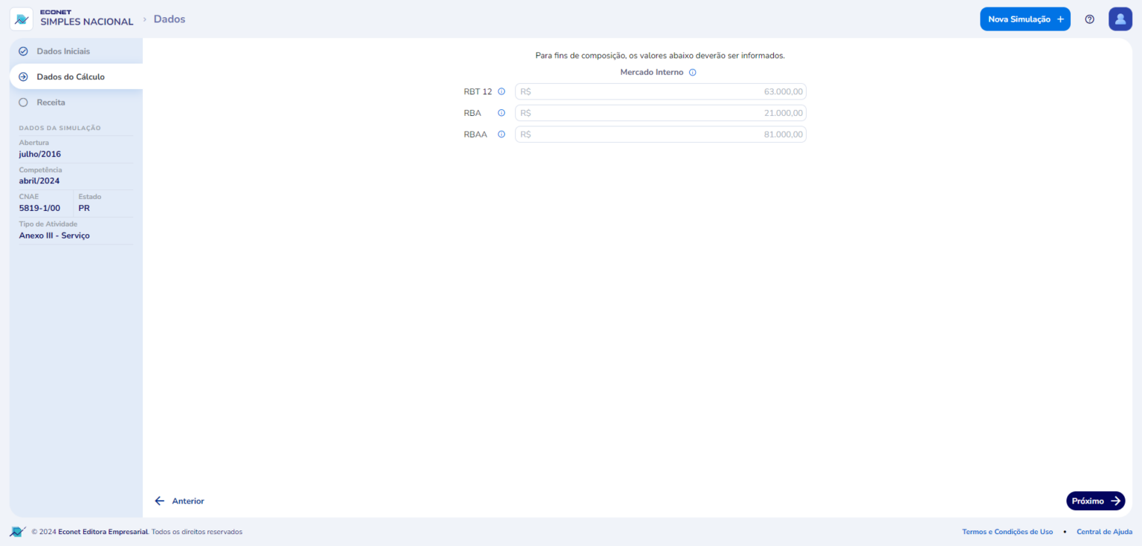Click the info icon beside RBAA
1142x546 pixels.
pyautogui.click(x=501, y=134)
